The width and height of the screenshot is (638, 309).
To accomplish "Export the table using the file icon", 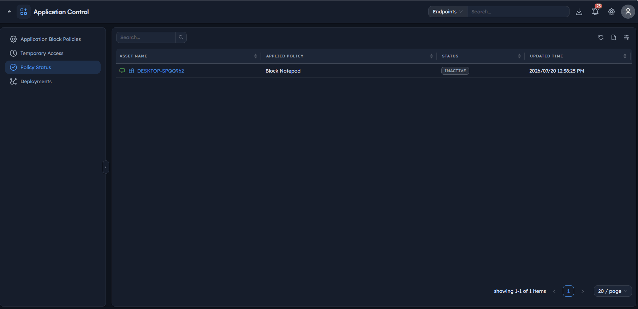I will pos(614,37).
